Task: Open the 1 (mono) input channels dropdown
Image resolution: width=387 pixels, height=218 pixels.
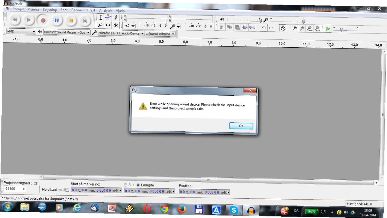Action: [160, 34]
